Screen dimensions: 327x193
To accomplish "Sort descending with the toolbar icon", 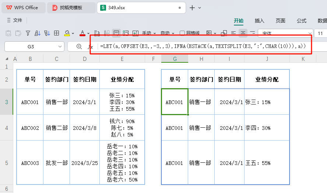I will pos(47,33).
